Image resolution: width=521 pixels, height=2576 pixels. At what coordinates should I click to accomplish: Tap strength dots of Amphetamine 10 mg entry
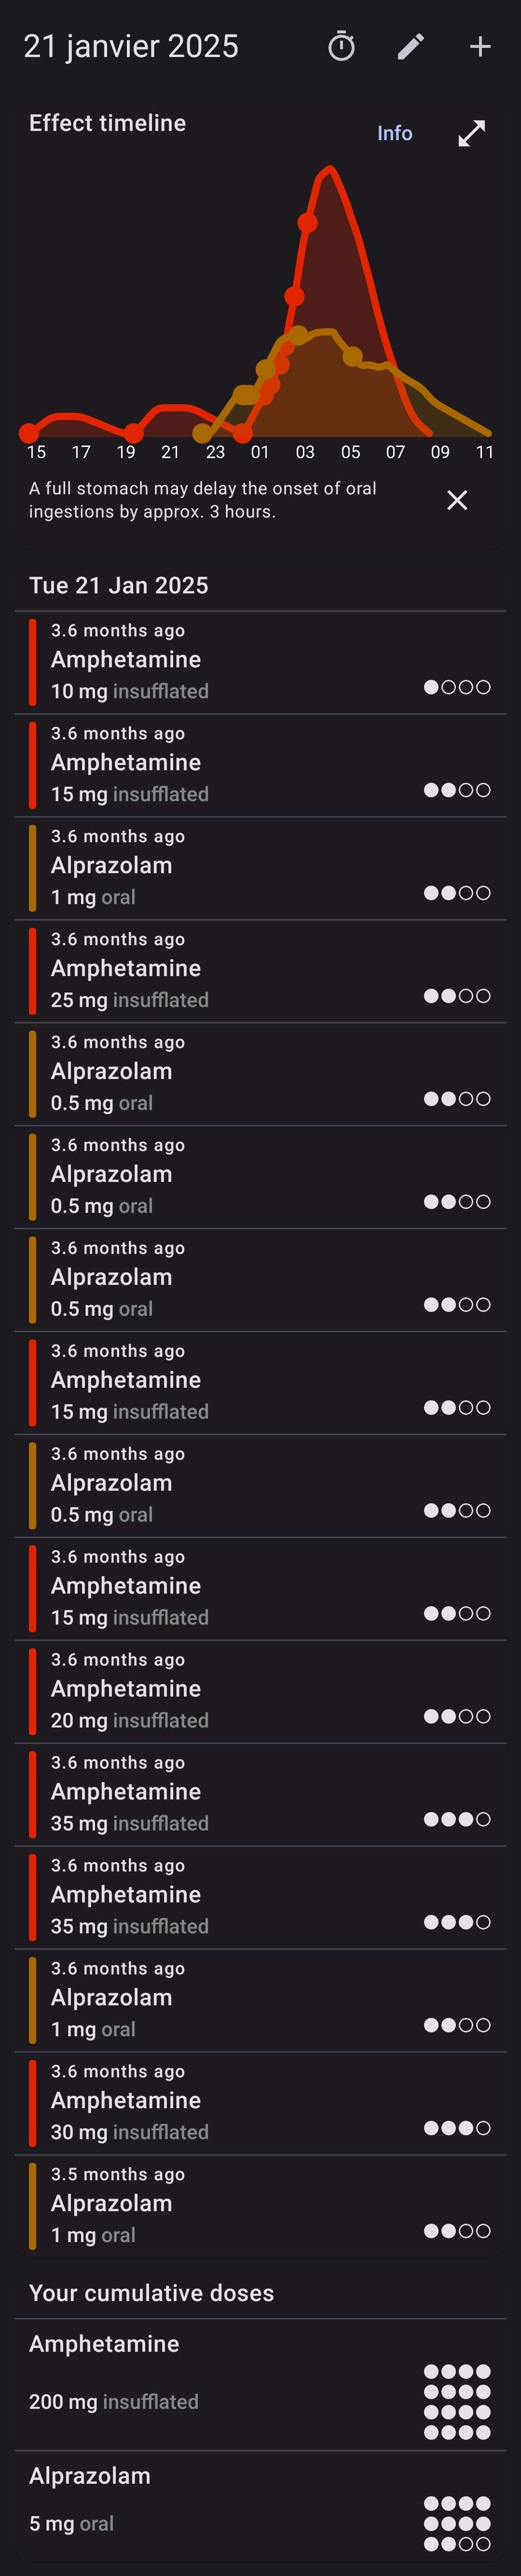457,687
